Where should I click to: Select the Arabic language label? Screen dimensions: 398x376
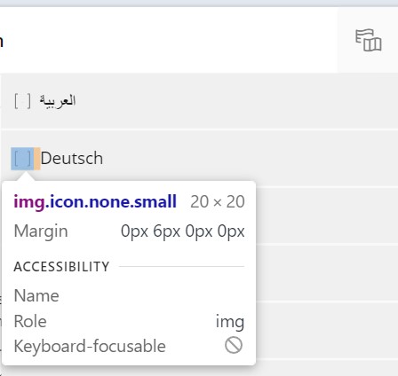58,101
